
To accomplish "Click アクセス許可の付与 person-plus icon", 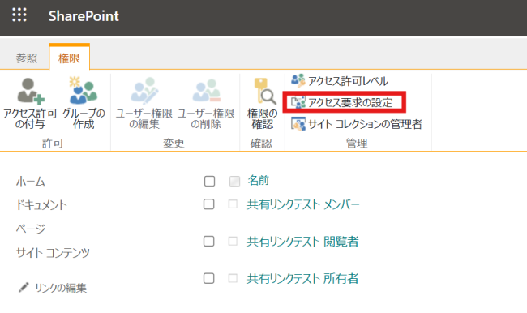I will 30,91.
